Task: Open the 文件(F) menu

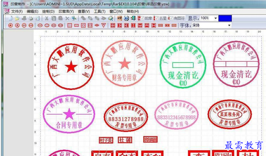Action: [x=17, y=12]
